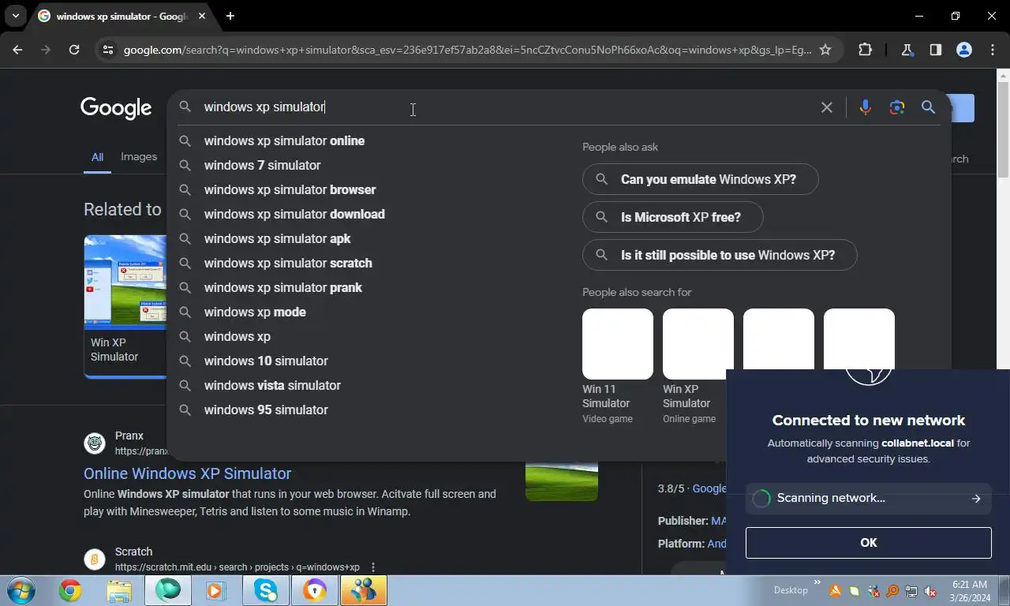
Task: Expand scanning network details arrow
Action: click(976, 499)
